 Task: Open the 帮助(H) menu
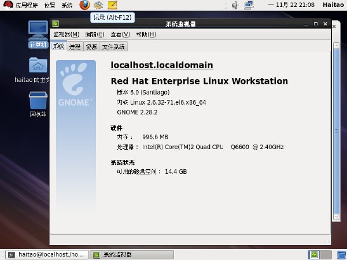pyautogui.click(x=146, y=34)
